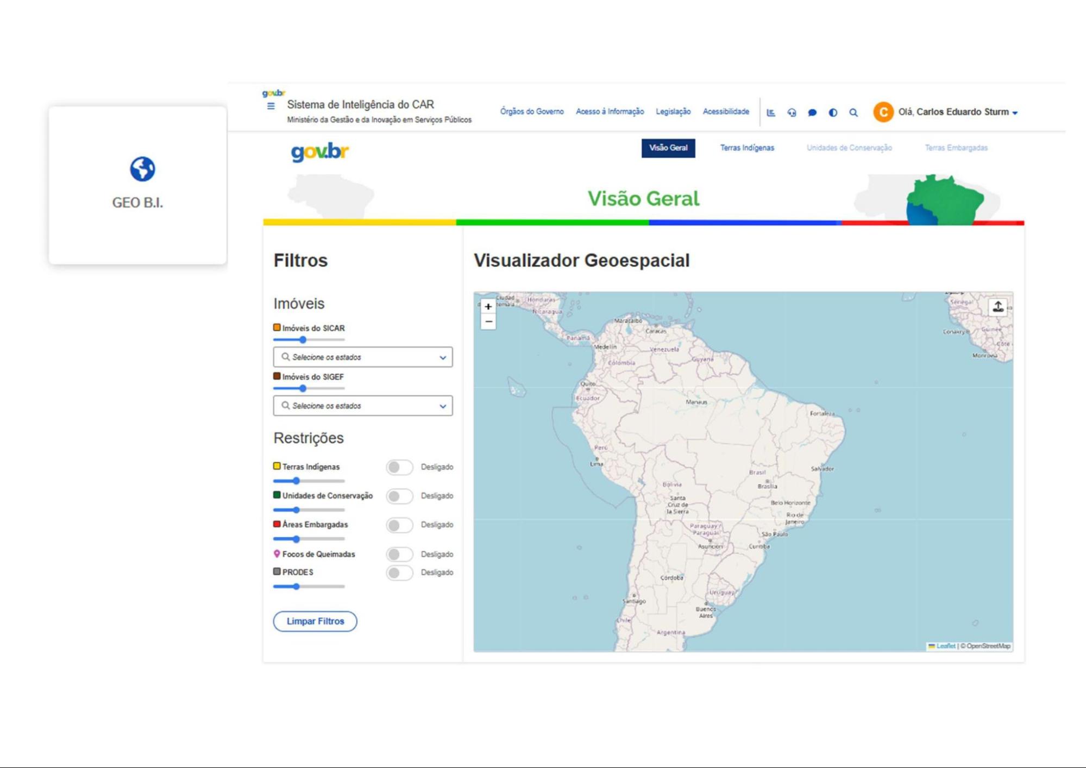
Task: Switch on the Focos de Queimadas toggle
Action: [399, 554]
